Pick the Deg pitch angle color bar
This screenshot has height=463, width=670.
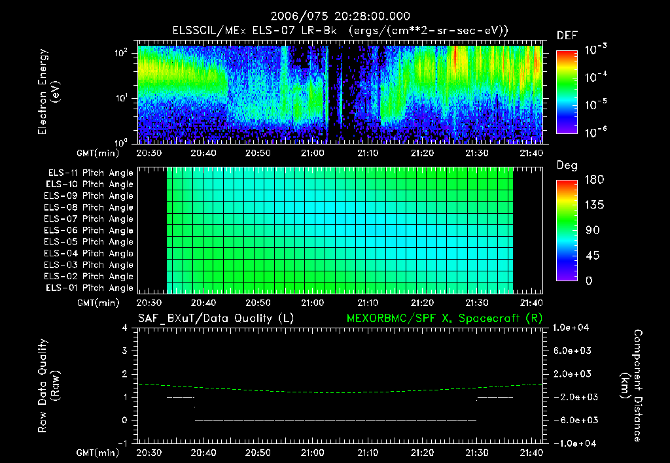pos(567,230)
